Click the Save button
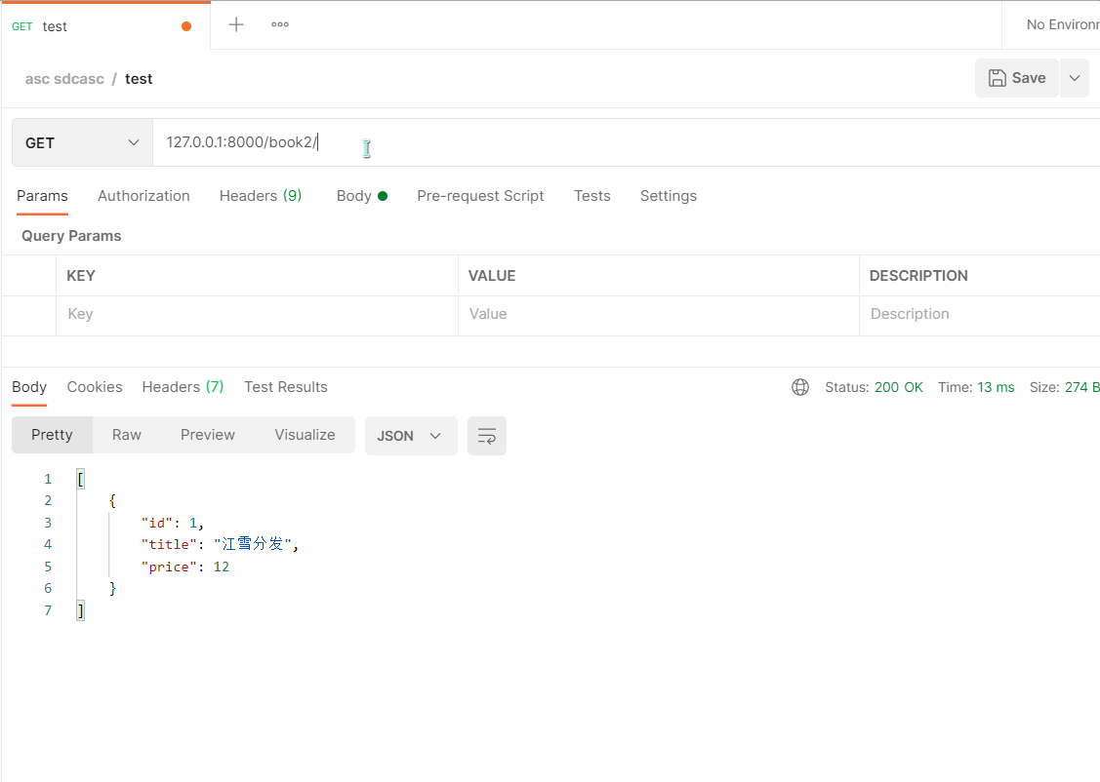The height and width of the screenshot is (782, 1100). pyautogui.click(x=1016, y=78)
